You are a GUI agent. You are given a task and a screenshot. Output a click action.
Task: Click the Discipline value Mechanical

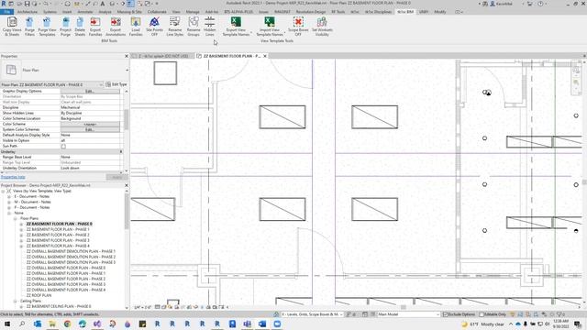click(90, 108)
